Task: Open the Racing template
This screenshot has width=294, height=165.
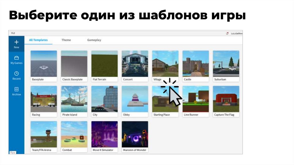Action: (x=44, y=101)
